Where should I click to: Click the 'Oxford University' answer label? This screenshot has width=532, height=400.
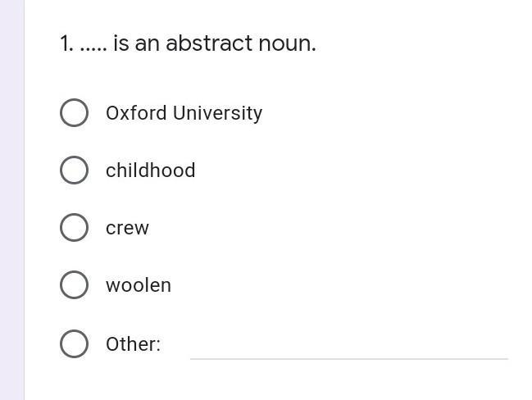coord(184,113)
